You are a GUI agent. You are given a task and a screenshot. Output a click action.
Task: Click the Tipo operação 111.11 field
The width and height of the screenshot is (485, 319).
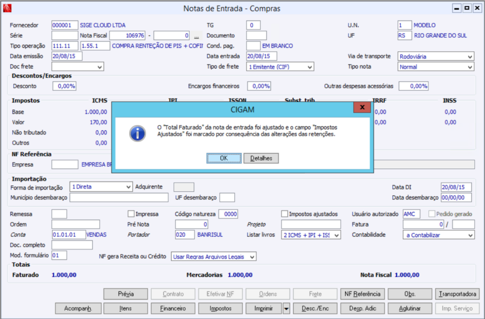64,46
